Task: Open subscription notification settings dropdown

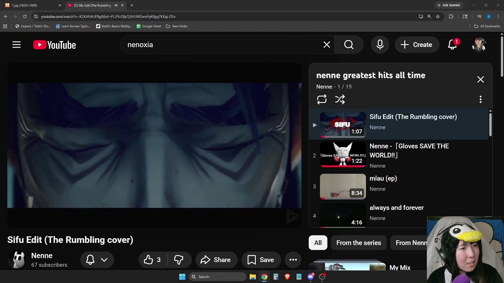Action: click(97, 260)
